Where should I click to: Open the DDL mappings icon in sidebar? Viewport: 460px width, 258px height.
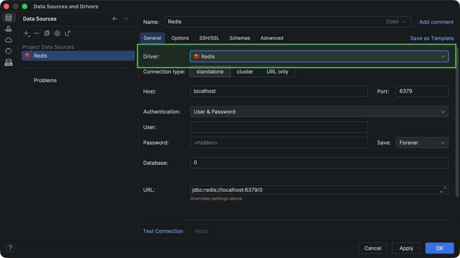point(9,62)
